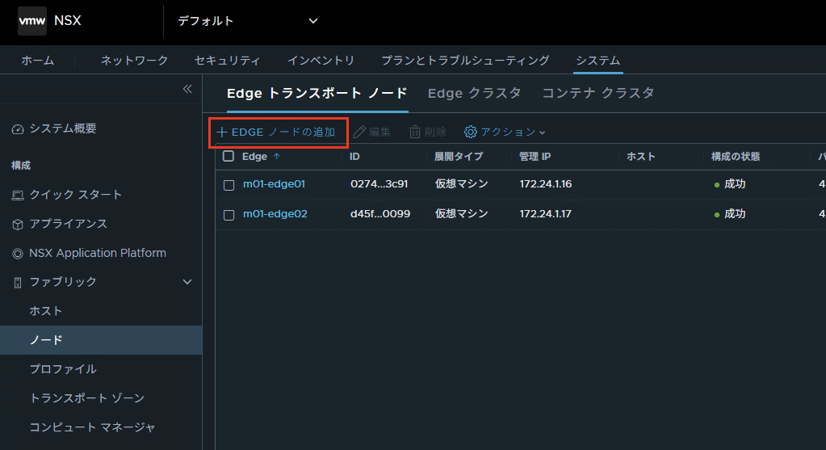Switch to Edge クラスタ tab
This screenshot has width=826, height=450.
coord(474,93)
